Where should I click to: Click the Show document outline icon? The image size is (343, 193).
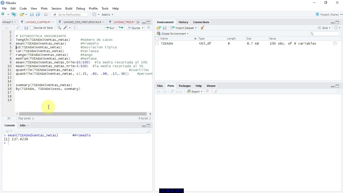point(148,28)
